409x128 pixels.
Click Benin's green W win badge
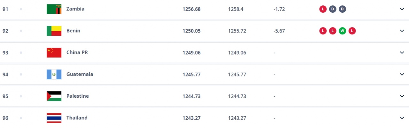[x=343, y=31]
